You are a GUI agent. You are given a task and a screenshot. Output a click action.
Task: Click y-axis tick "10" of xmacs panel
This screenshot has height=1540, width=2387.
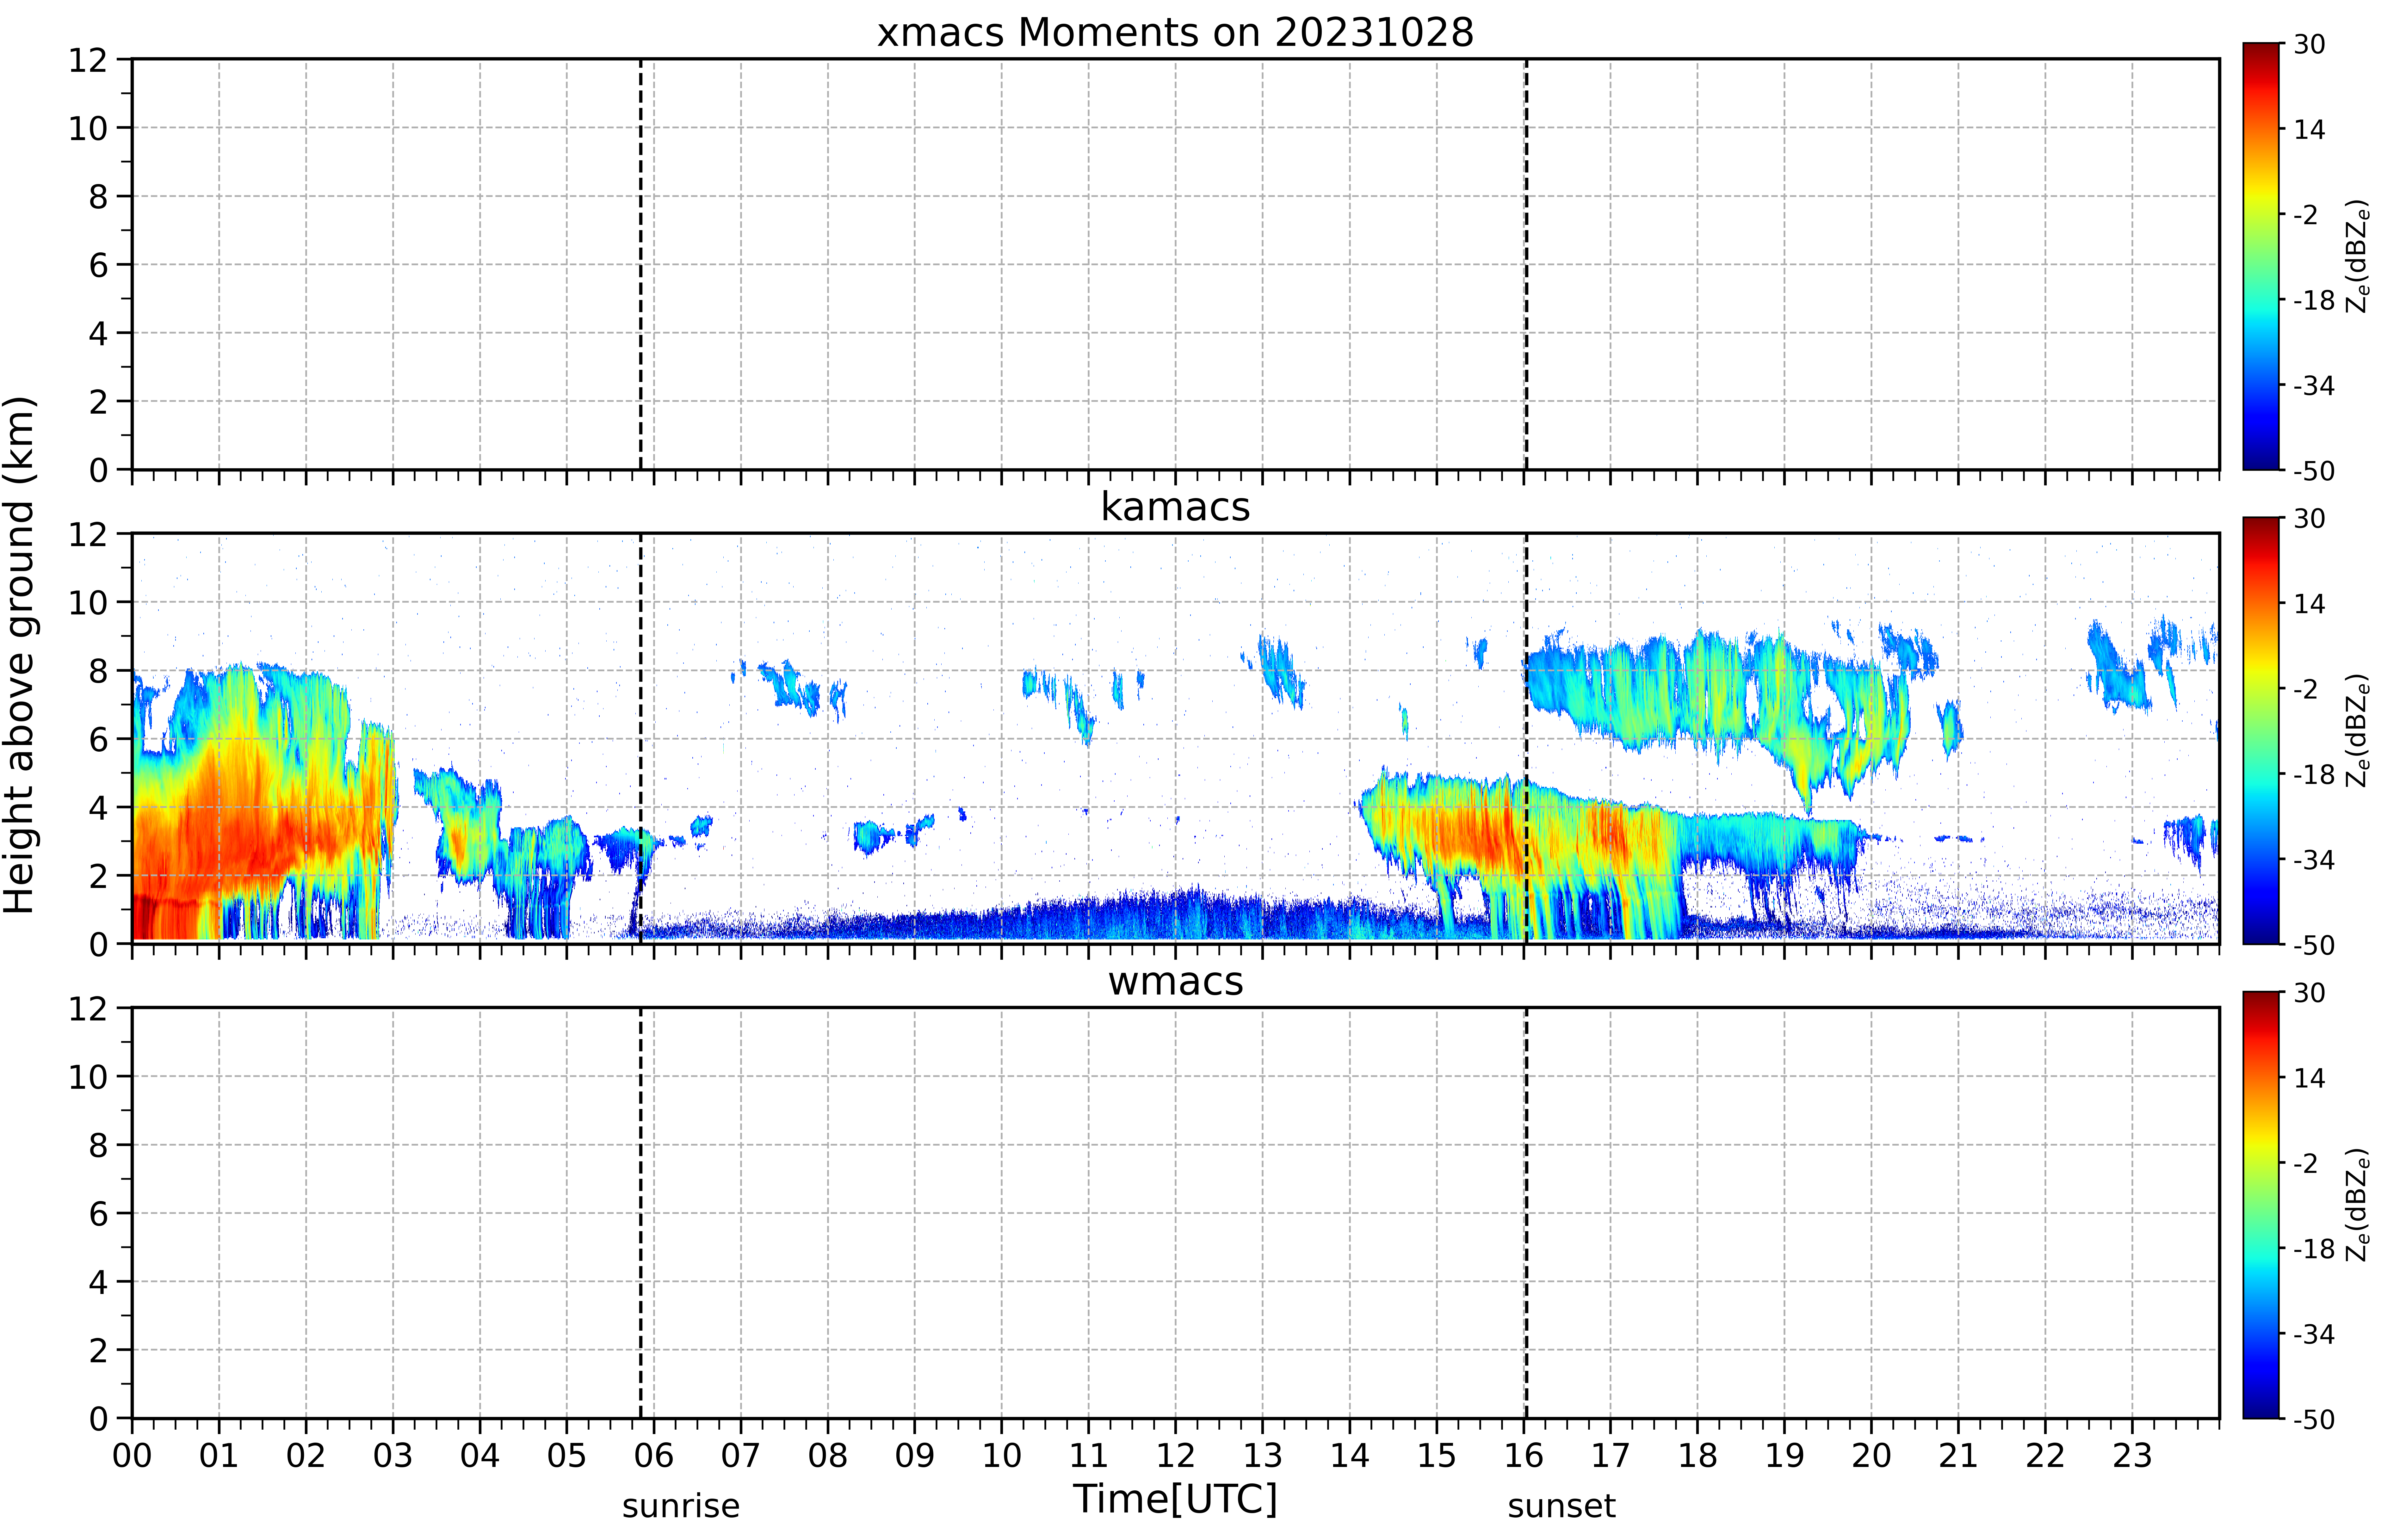pos(88,128)
